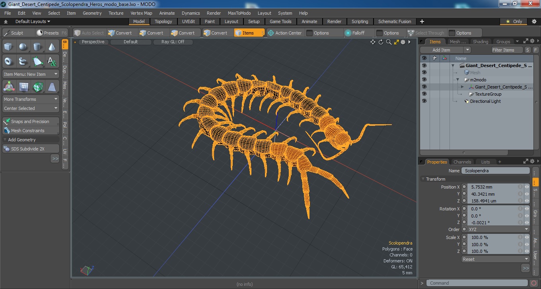
Task: Select the Tube tool icon
Action: (23, 61)
